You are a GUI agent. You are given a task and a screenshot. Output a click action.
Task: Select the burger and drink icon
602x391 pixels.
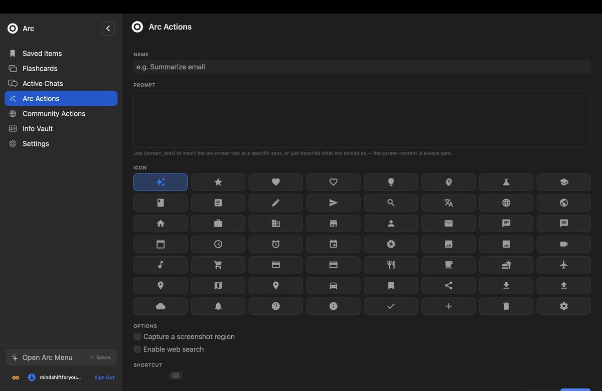click(x=506, y=265)
